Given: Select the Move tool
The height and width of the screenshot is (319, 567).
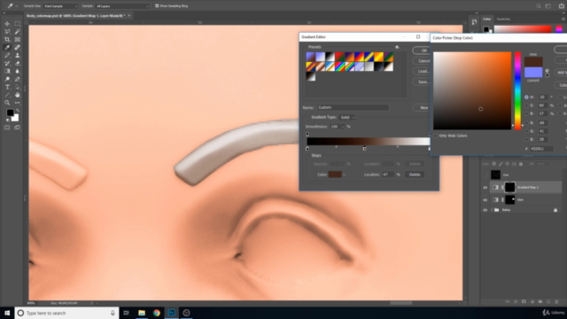Looking at the screenshot, I should (x=7, y=24).
